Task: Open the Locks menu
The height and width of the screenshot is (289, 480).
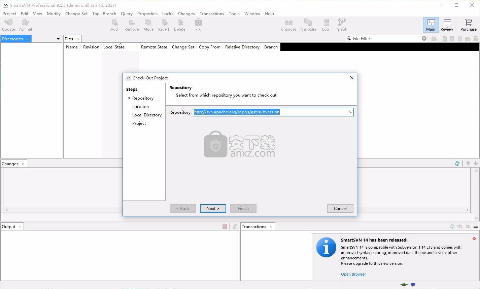Action: pos(168,14)
